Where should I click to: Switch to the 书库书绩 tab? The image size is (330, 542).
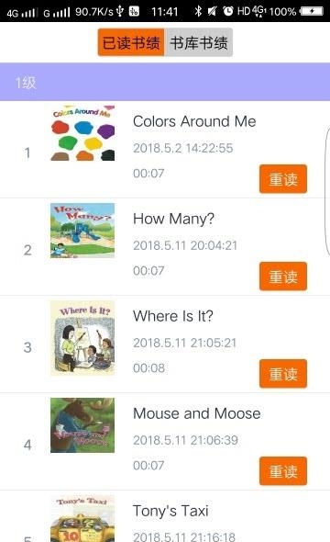click(199, 42)
